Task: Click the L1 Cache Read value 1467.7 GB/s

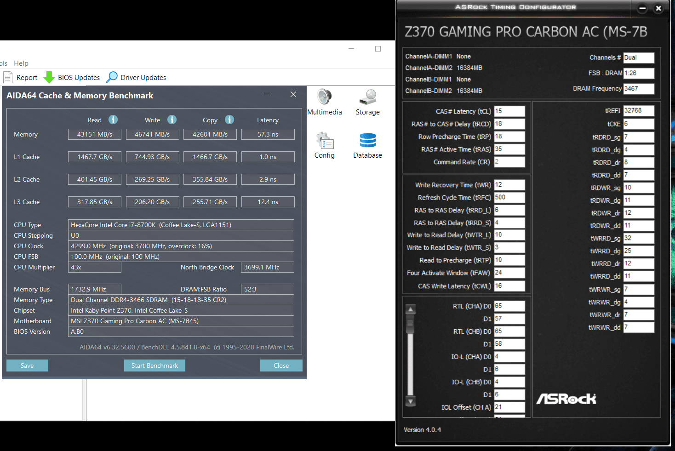Action: (x=95, y=157)
